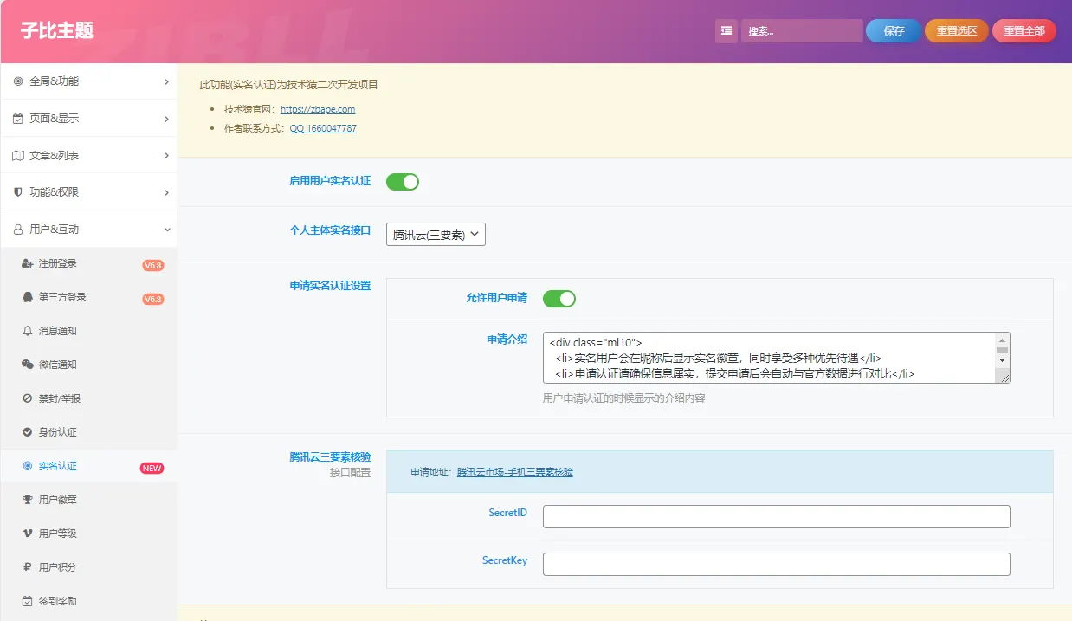Click the 保存 button

894,30
